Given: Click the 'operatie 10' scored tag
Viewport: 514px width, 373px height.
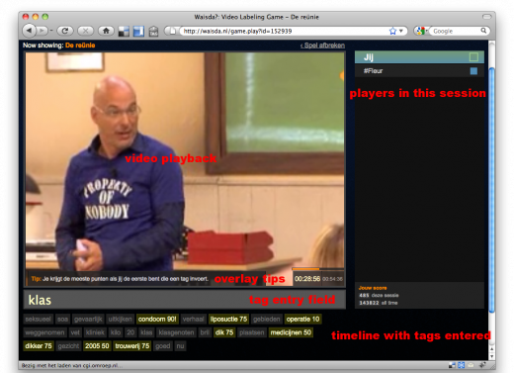Looking at the screenshot, I should (302, 319).
